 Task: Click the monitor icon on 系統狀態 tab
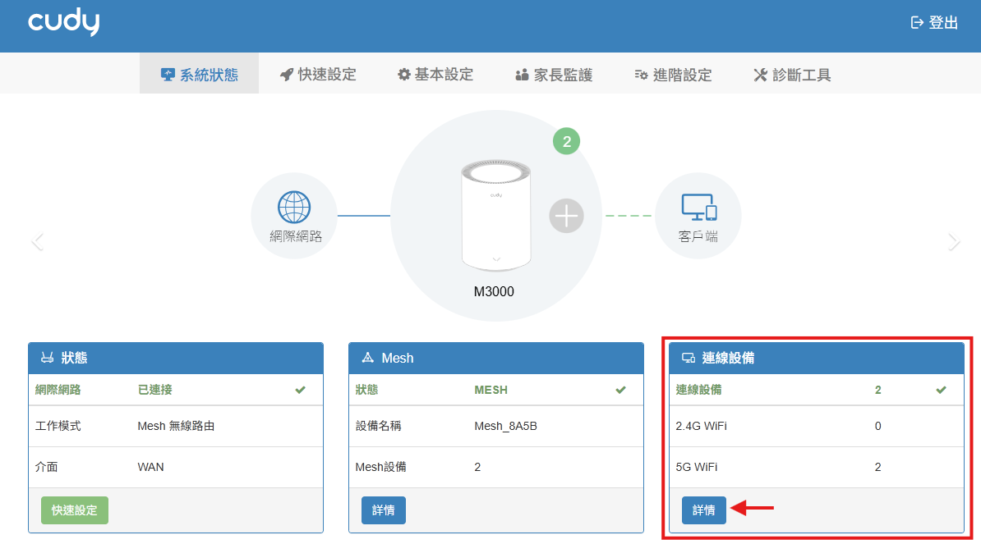pos(168,75)
